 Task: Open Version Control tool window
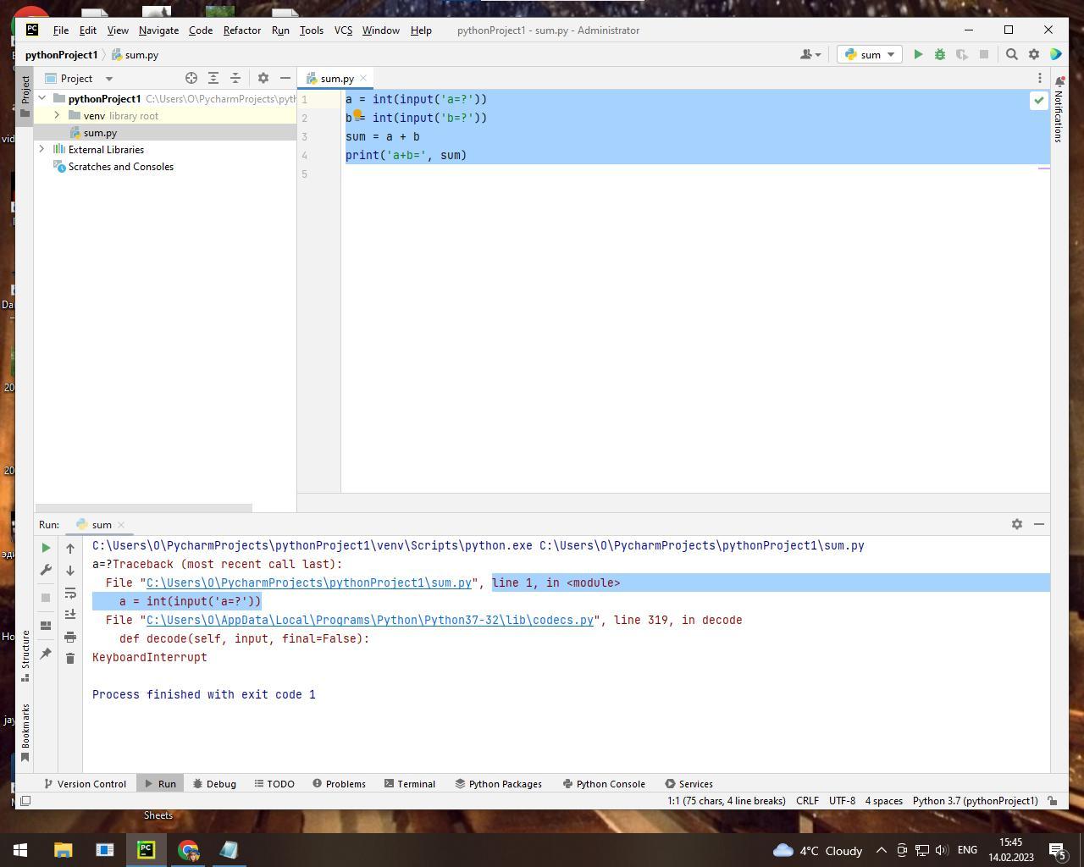[85, 784]
